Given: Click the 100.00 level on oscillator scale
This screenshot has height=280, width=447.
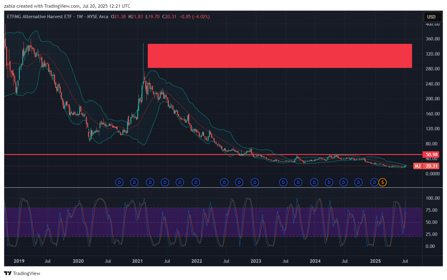Looking at the screenshot, I should [432, 198].
